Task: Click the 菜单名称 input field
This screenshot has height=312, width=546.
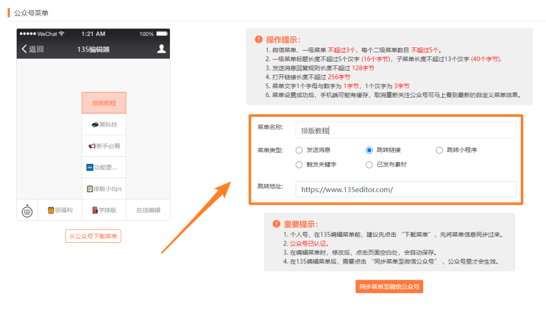Action: point(405,130)
